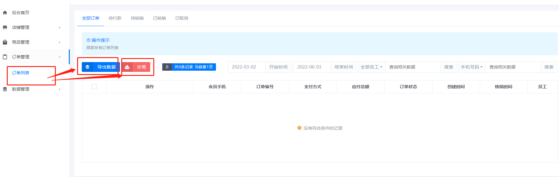Click the shopping bag icon beside 商品管理
Viewport: 559px width, 177px height.
pyautogui.click(x=5, y=42)
